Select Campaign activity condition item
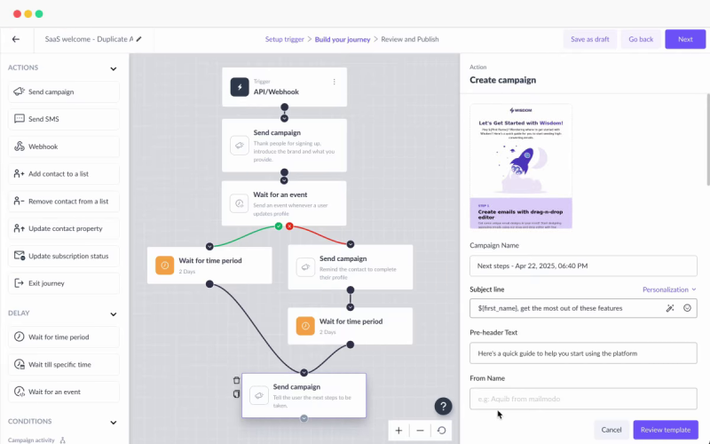This screenshot has width=710, height=444. (x=37, y=440)
